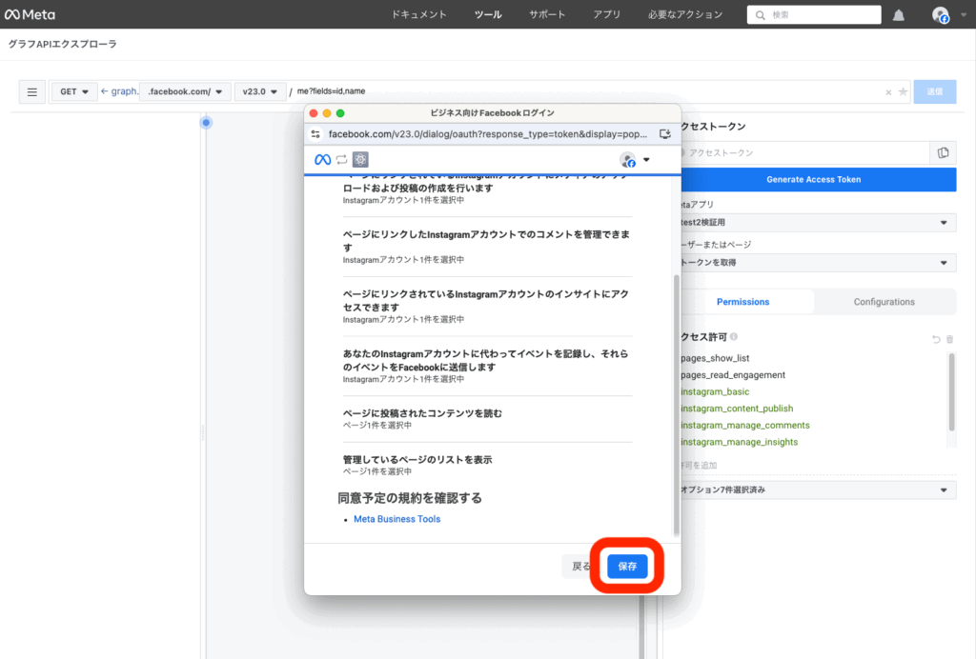Open the アプリ menu
The height and width of the screenshot is (659, 976).
(607, 14)
